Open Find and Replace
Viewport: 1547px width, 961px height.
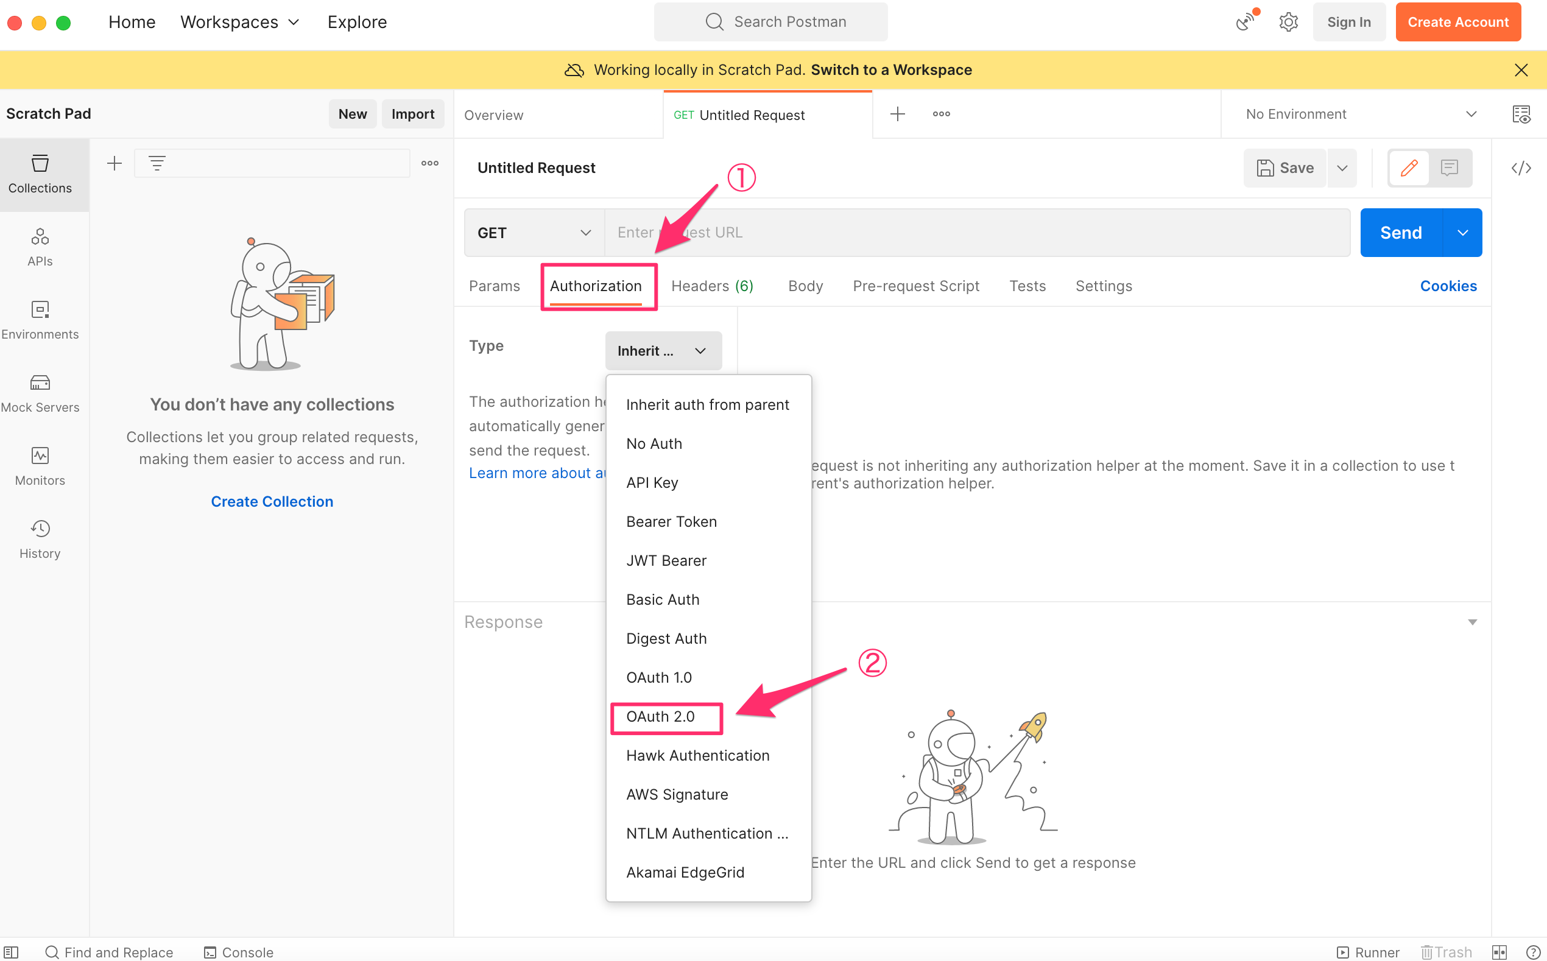pyautogui.click(x=109, y=951)
